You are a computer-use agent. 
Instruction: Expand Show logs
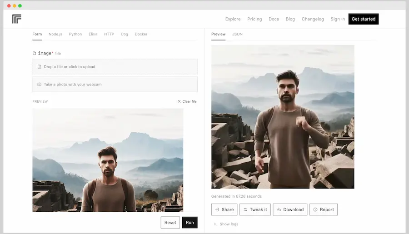point(226,224)
